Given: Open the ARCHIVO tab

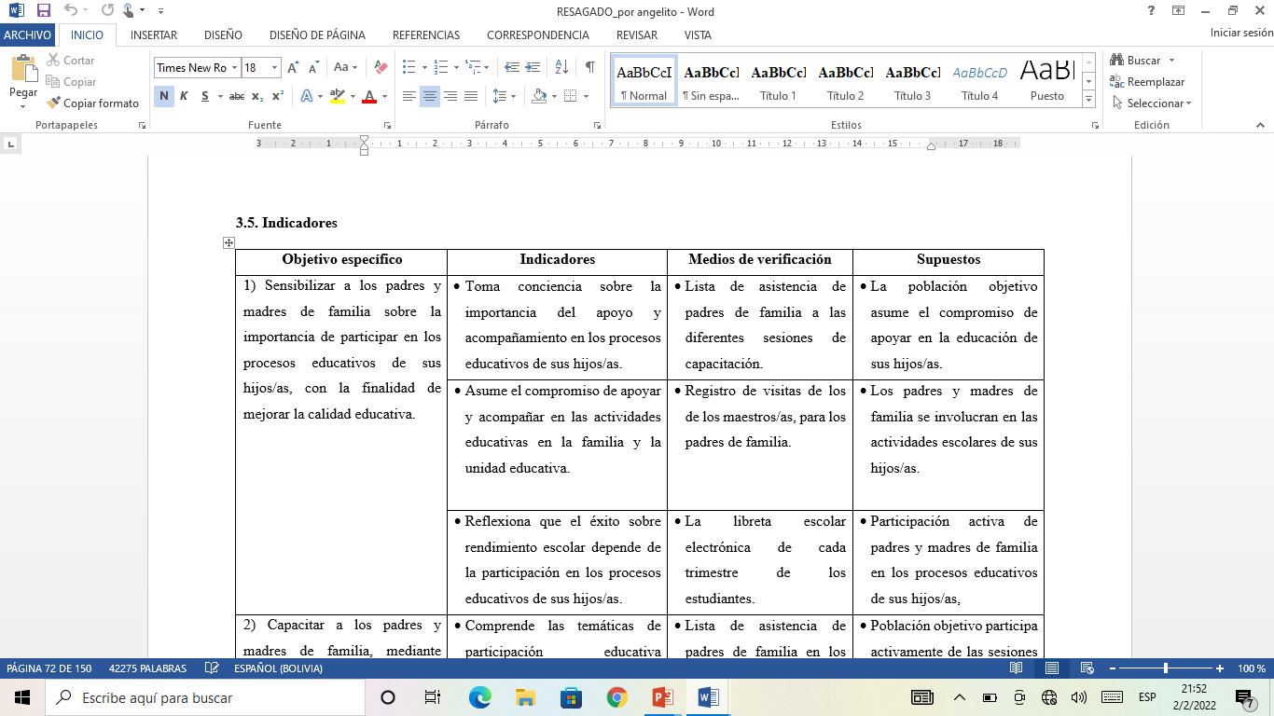Looking at the screenshot, I should tap(27, 34).
